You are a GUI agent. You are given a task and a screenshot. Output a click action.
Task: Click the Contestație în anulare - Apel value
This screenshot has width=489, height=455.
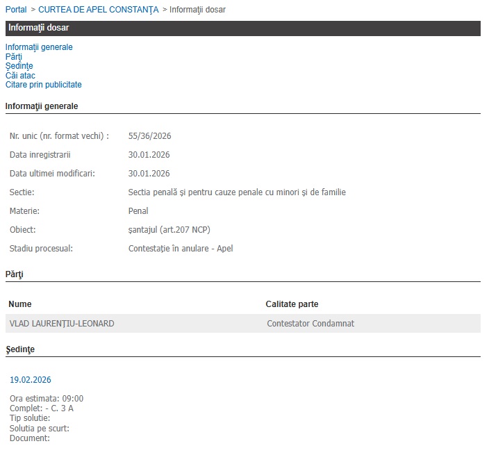click(181, 249)
